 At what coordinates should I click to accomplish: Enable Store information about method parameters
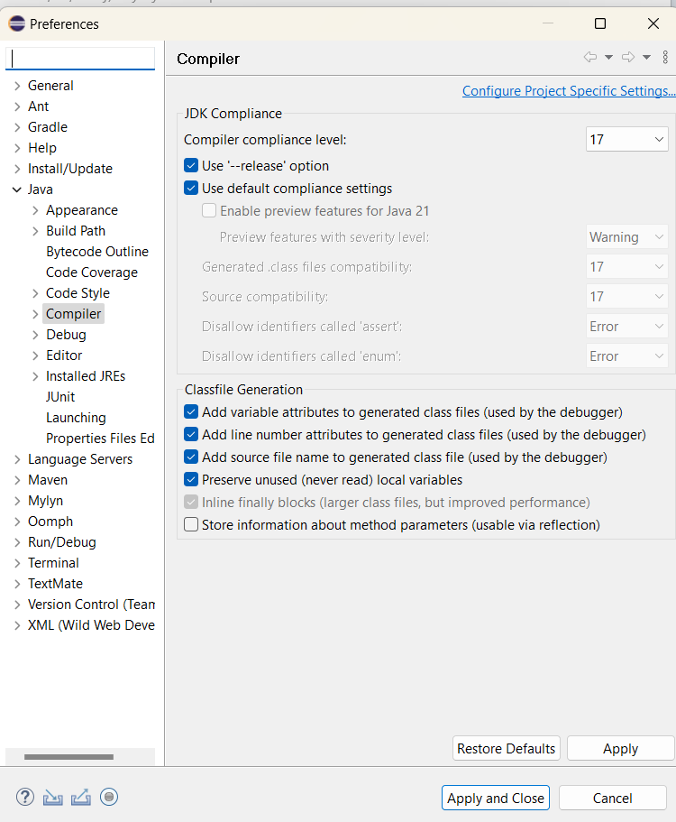(x=191, y=525)
